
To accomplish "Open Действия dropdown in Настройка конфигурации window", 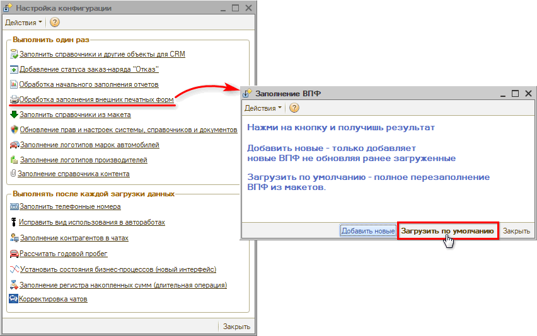I will [x=23, y=23].
